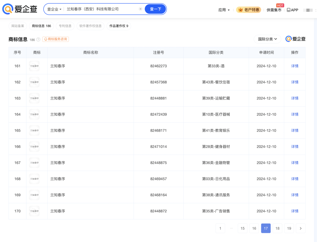Select the 商标信息 186 tab

(x=41, y=26)
